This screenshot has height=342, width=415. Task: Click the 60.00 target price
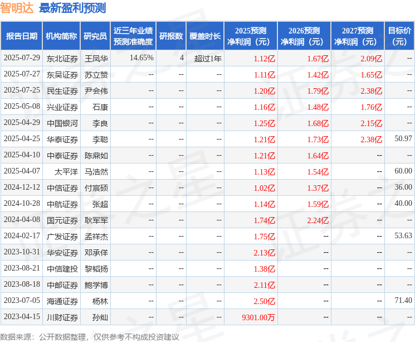(403, 171)
